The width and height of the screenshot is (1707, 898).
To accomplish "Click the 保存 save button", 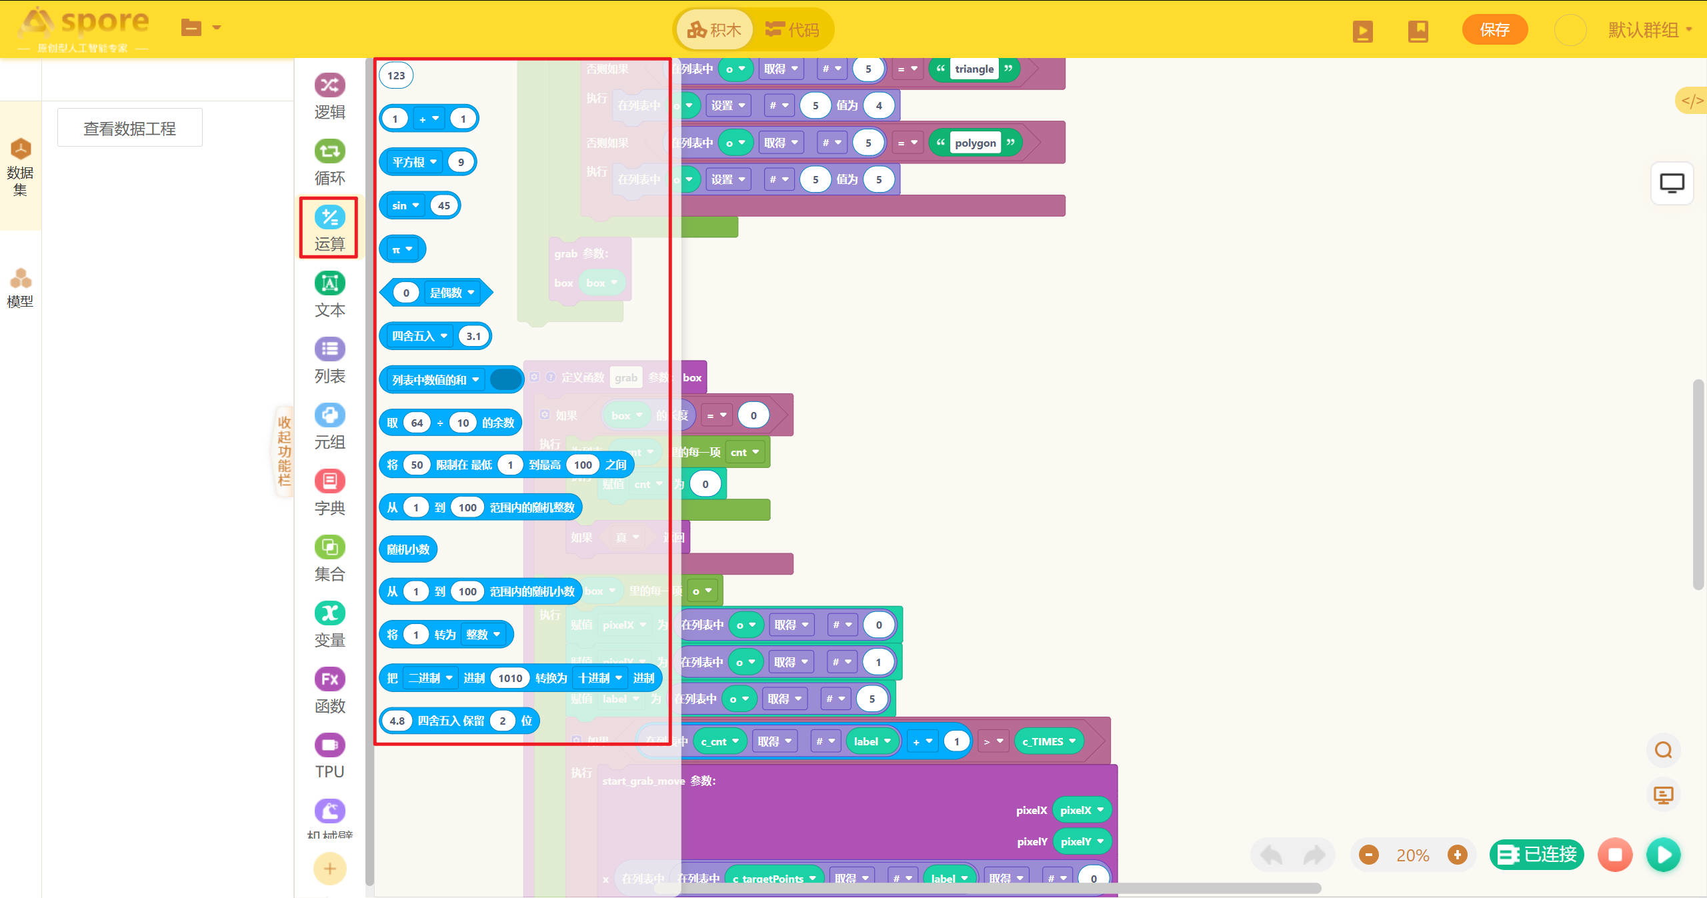I will pyautogui.click(x=1494, y=30).
